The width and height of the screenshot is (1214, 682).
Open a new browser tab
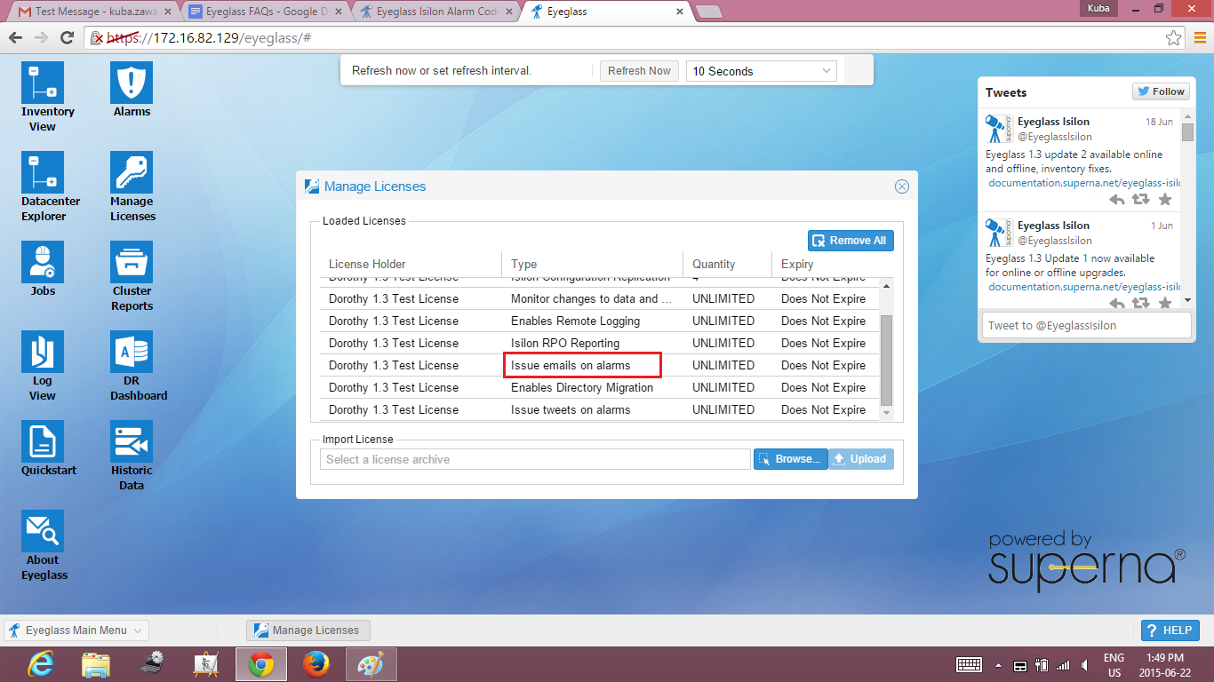708,12
